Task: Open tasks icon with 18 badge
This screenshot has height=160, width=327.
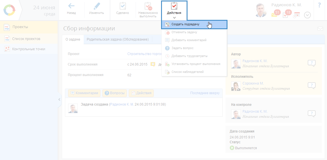Action: (286, 15)
